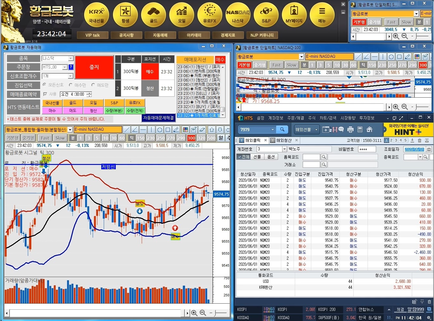Click the printer icon in HTS toolbar
The height and width of the screenshot is (321, 434).
pyautogui.click(x=350, y=129)
